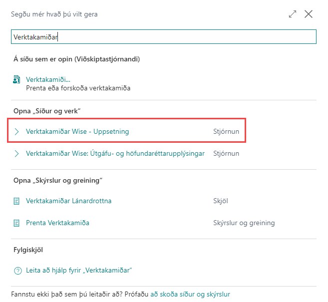This screenshot has height=302, width=328.
Task: Click Skýrslur og greining label beside Prenta Verktakamiða
Action: click(x=244, y=223)
